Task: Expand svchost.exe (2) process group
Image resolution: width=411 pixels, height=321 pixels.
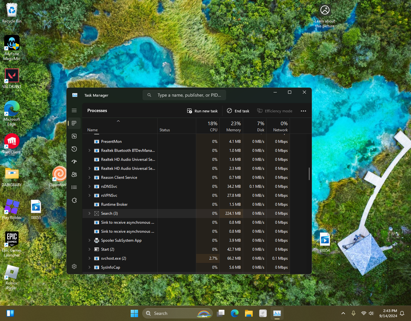Action: pos(90,258)
